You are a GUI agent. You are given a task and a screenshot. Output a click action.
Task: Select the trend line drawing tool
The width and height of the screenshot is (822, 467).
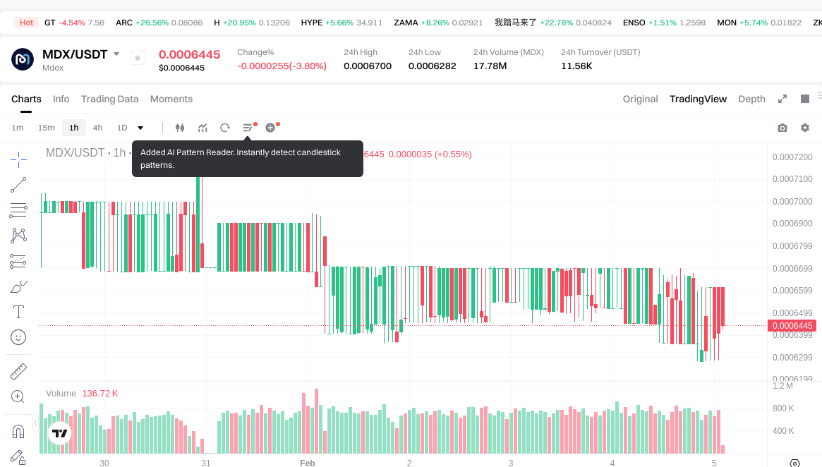[18, 186]
